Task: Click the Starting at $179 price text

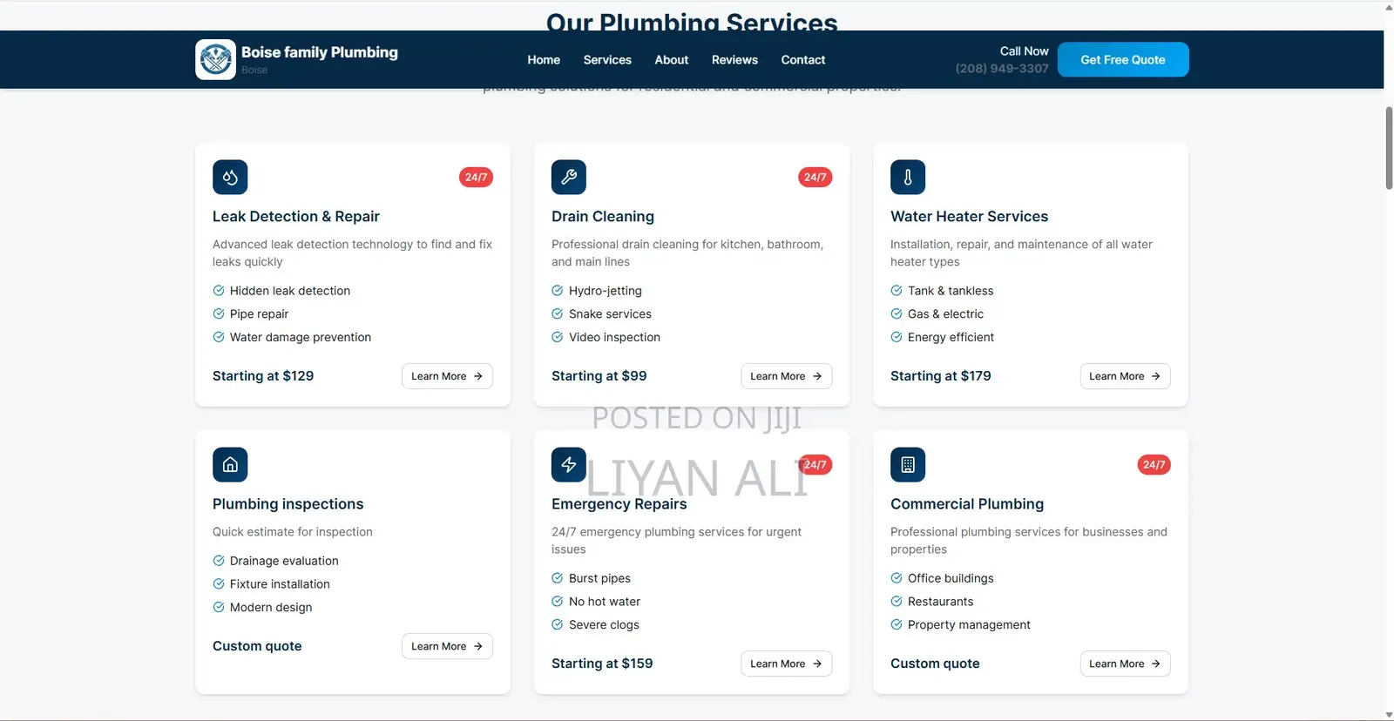Action: (x=940, y=375)
